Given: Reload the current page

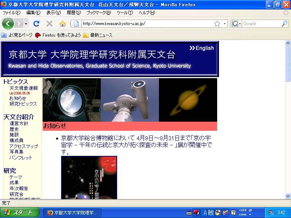Looking at the screenshot, I should [36, 24].
